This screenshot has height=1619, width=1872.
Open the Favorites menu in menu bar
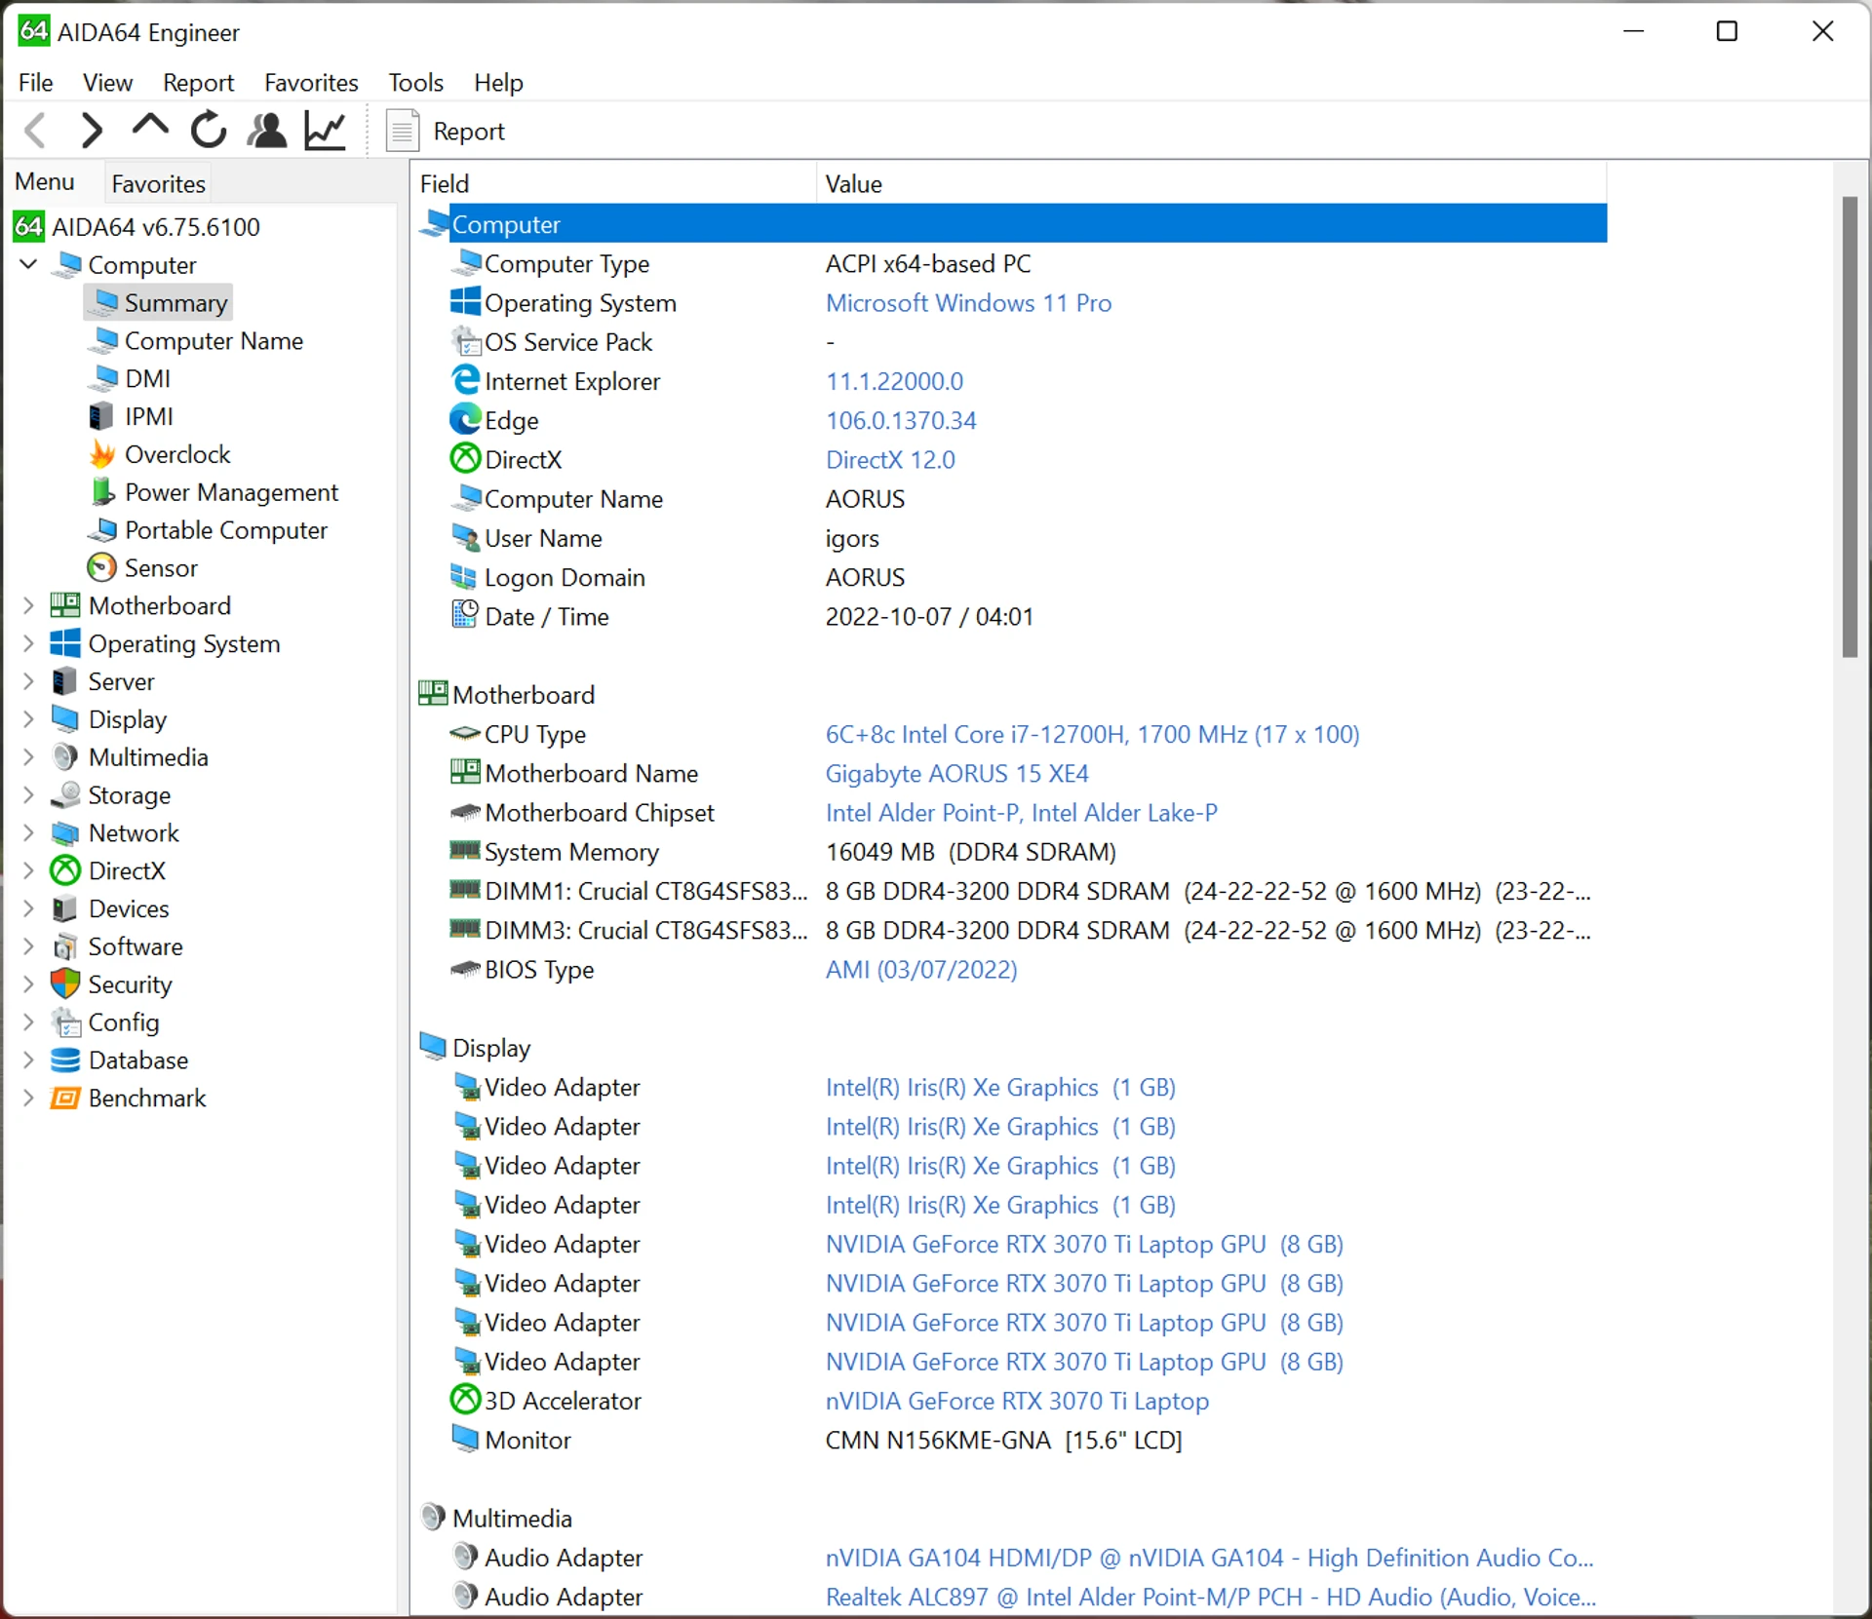311,83
